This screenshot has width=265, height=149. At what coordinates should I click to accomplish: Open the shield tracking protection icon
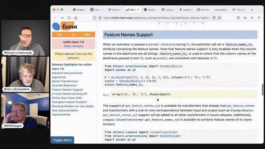(95, 18)
